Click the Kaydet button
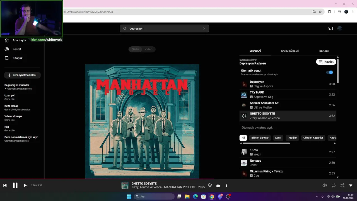The image size is (357, 201). pyautogui.click(x=326, y=62)
